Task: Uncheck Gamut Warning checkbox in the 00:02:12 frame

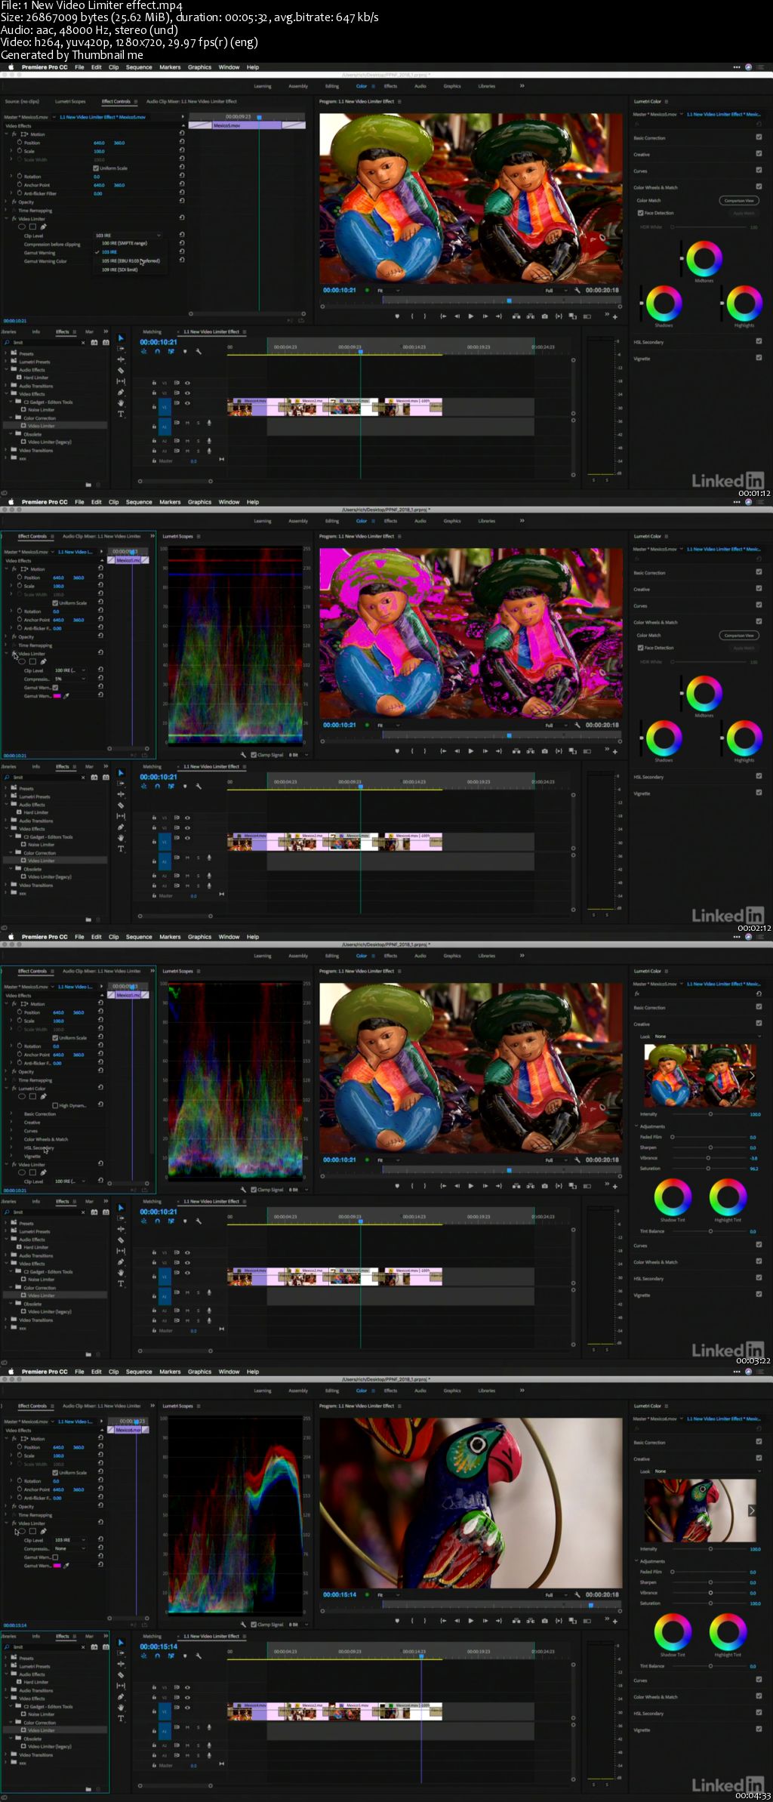Action: click(x=55, y=688)
